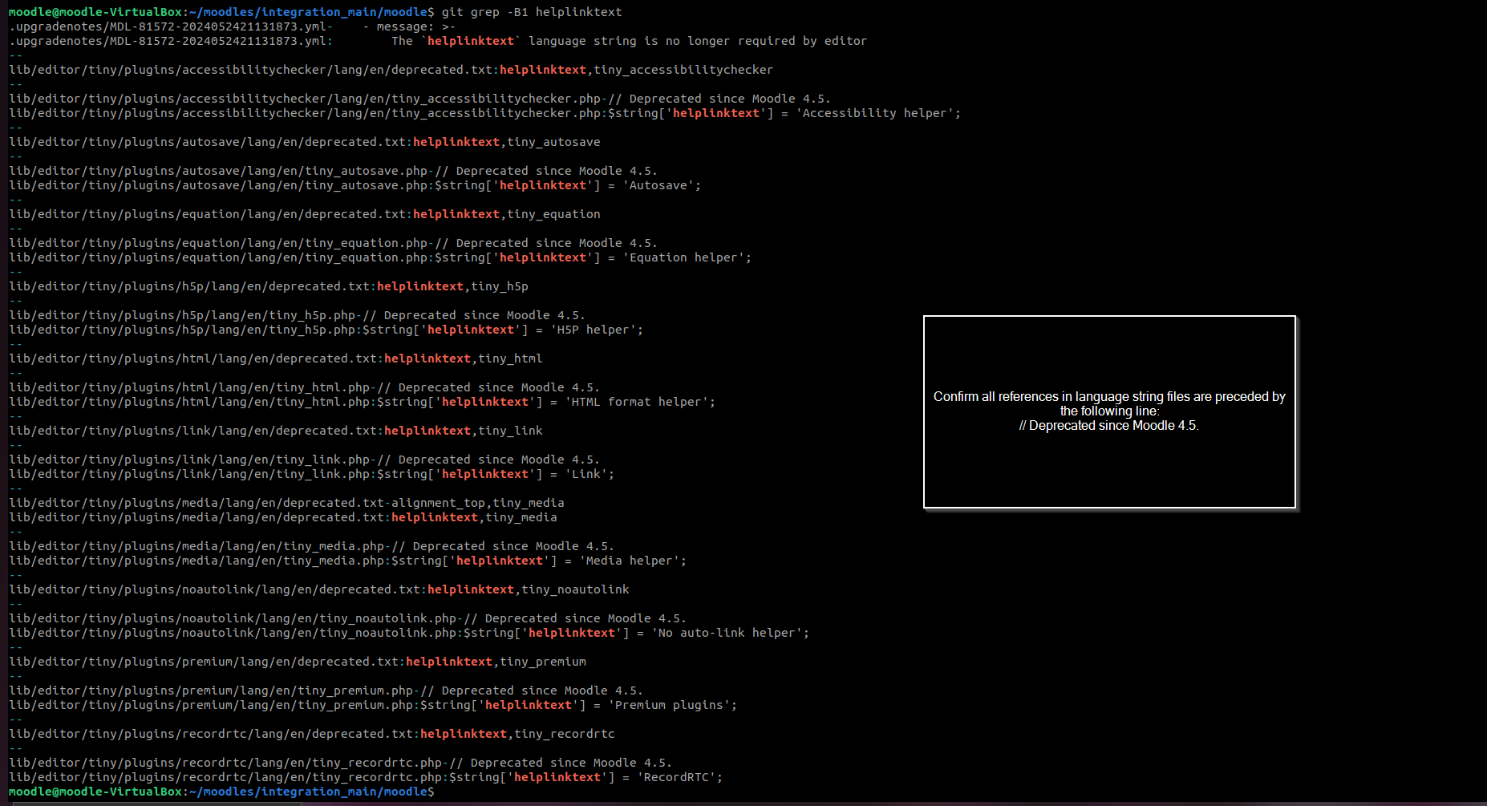Click the tiny_link.php 'Deprecated since Moodle 4.5' line
The image size is (1487, 806).
(305, 460)
